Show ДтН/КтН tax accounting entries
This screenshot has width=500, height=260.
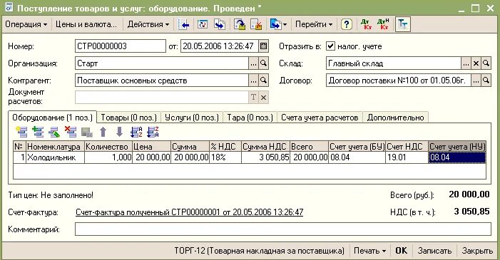[383, 24]
